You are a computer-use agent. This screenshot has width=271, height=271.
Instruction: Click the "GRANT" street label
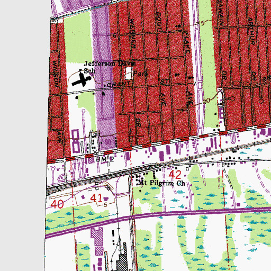[x=119, y=85]
